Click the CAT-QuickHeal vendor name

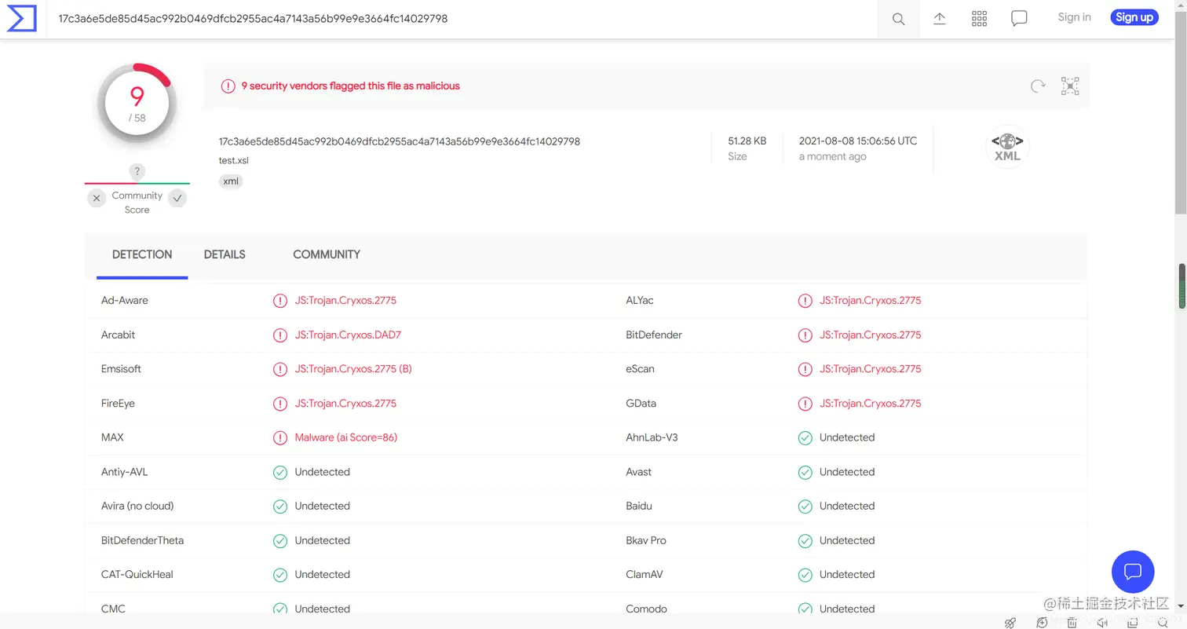[x=137, y=575]
